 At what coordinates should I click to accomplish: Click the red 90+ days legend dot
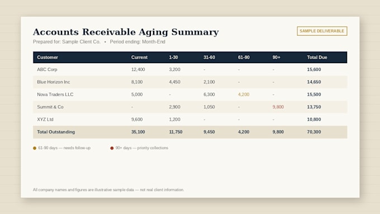pyautogui.click(x=112, y=148)
